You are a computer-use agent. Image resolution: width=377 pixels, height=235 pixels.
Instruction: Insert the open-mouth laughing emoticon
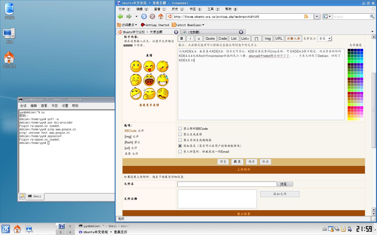click(x=149, y=80)
